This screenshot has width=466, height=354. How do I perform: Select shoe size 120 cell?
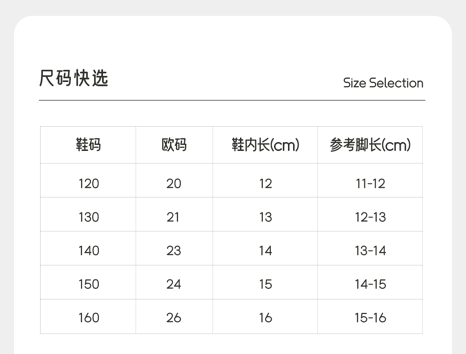89,184
